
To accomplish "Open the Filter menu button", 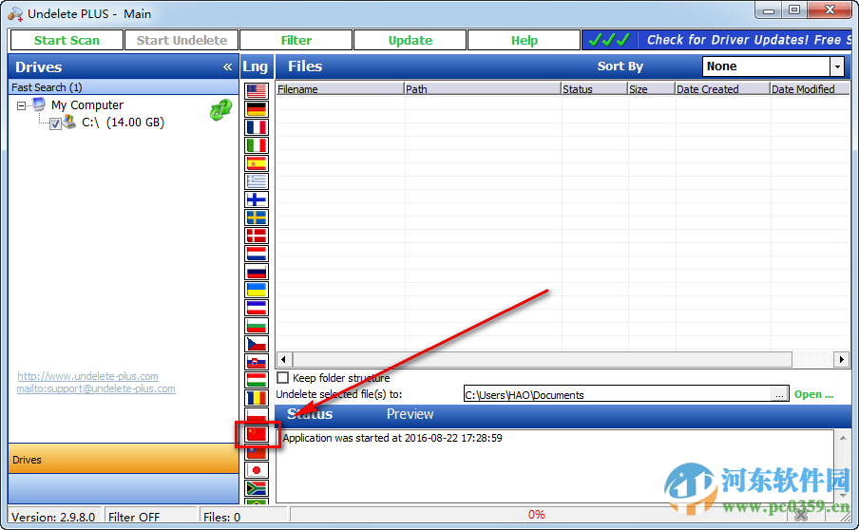I will point(296,40).
